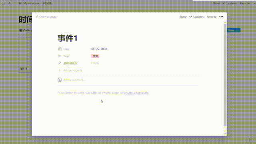This screenshot has height=144, width=256.
Task: Click the Gallery view grid icon
Action: [21, 30]
